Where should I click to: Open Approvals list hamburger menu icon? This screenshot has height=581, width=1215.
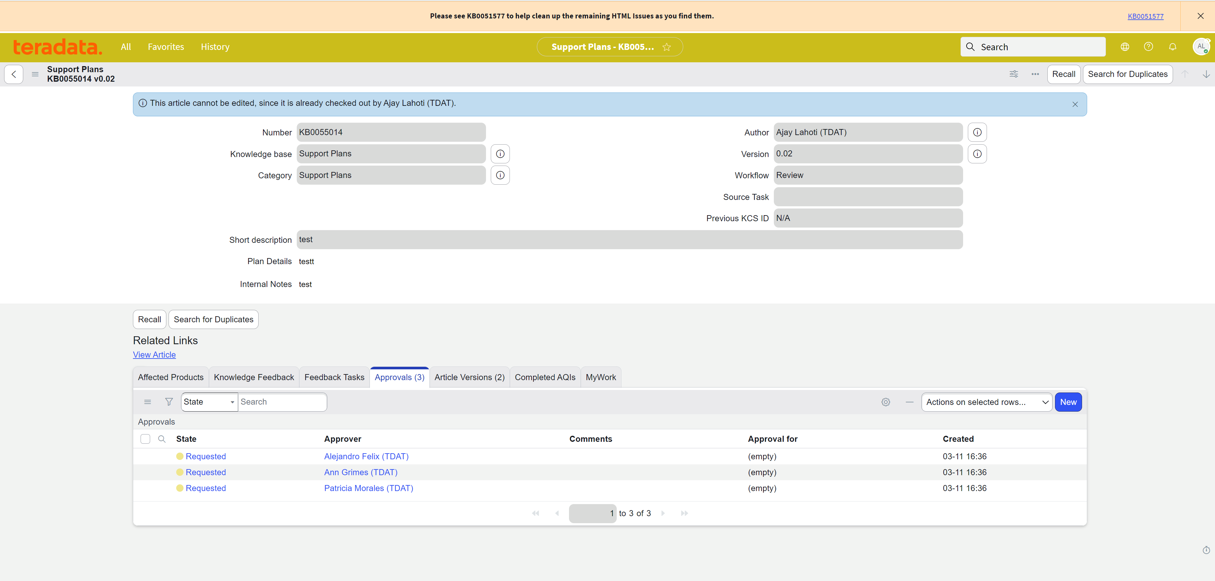pyautogui.click(x=148, y=402)
